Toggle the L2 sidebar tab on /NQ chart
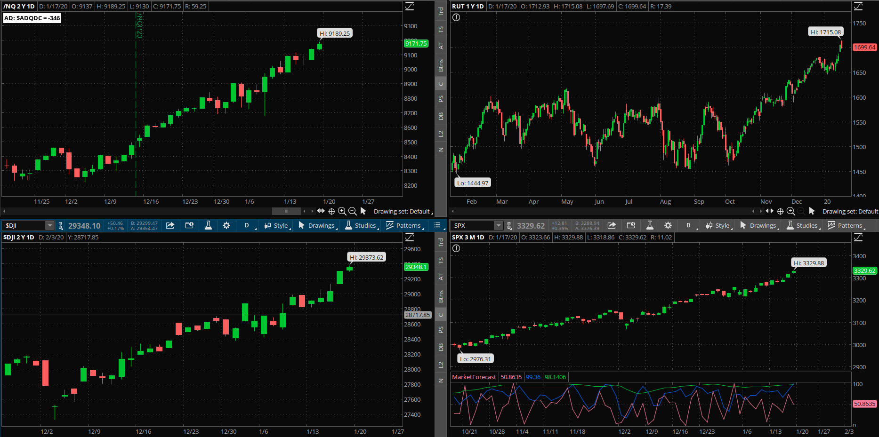Viewport: 879px width, 437px height. (441, 134)
